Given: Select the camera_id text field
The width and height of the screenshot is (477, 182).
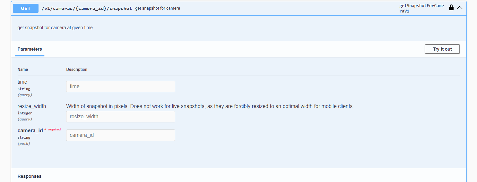Looking at the screenshot, I should [x=120, y=135].
